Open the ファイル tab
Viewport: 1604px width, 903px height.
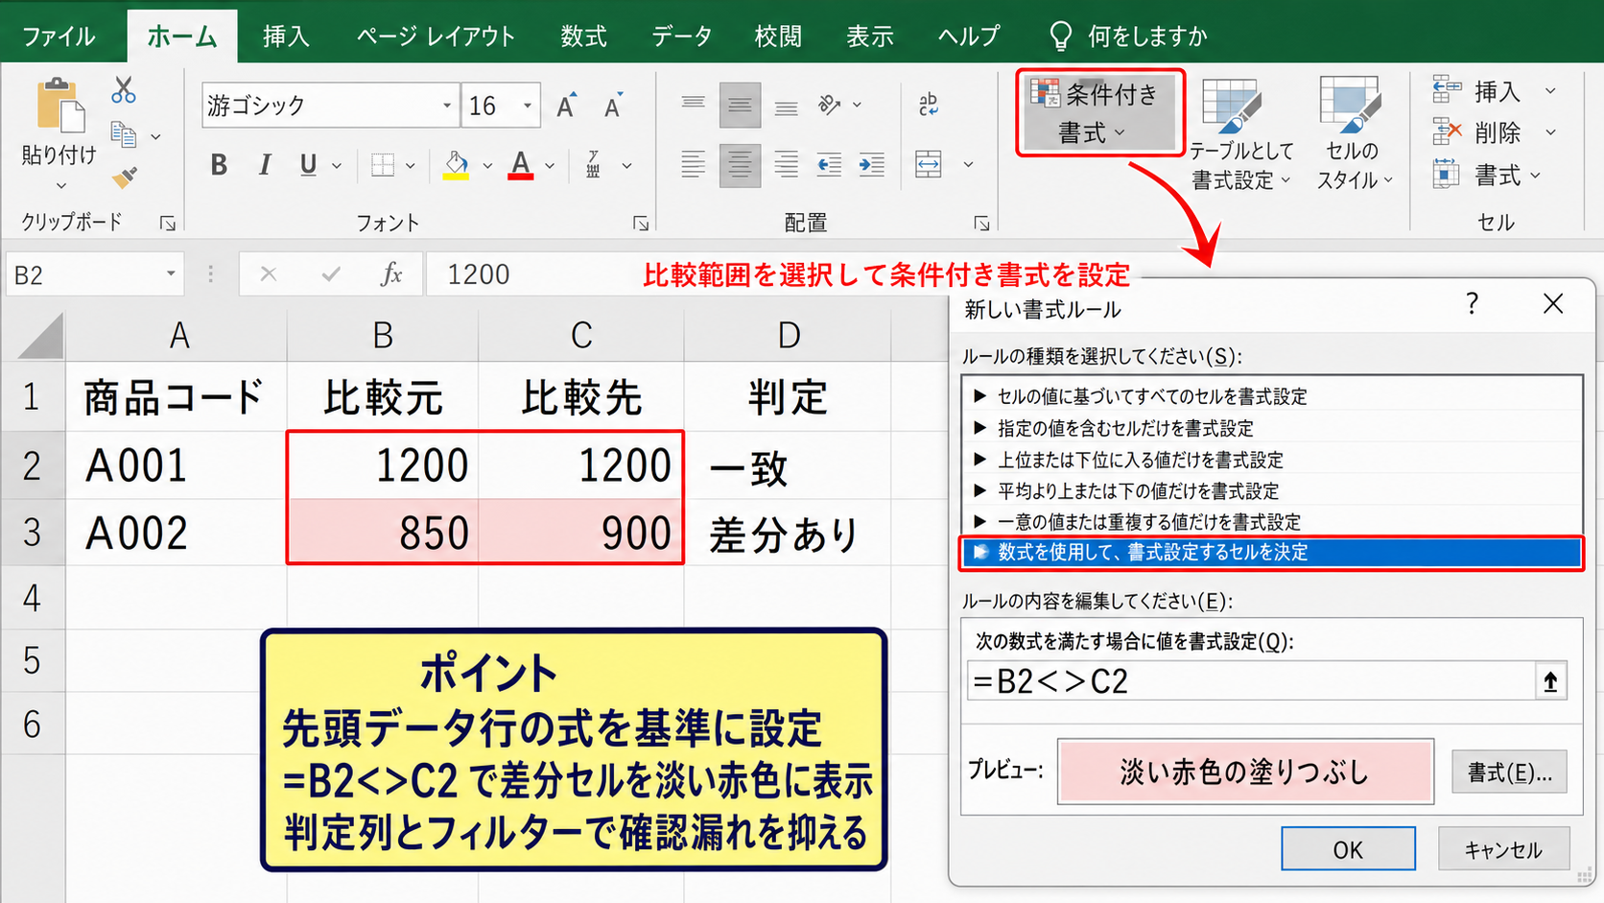(x=59, y=36)
